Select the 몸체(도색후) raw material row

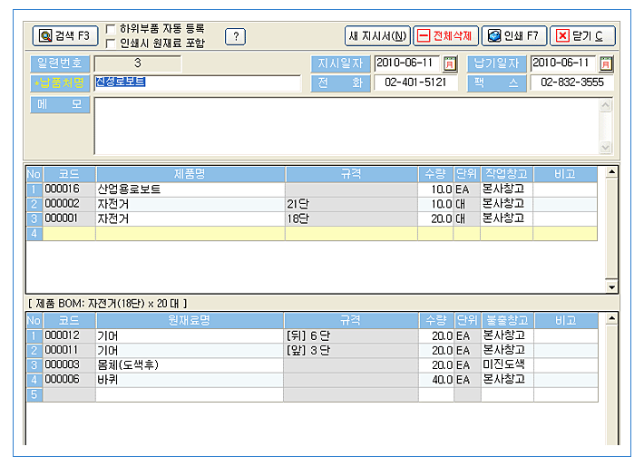pyautogui.click(x=312, y=365)
